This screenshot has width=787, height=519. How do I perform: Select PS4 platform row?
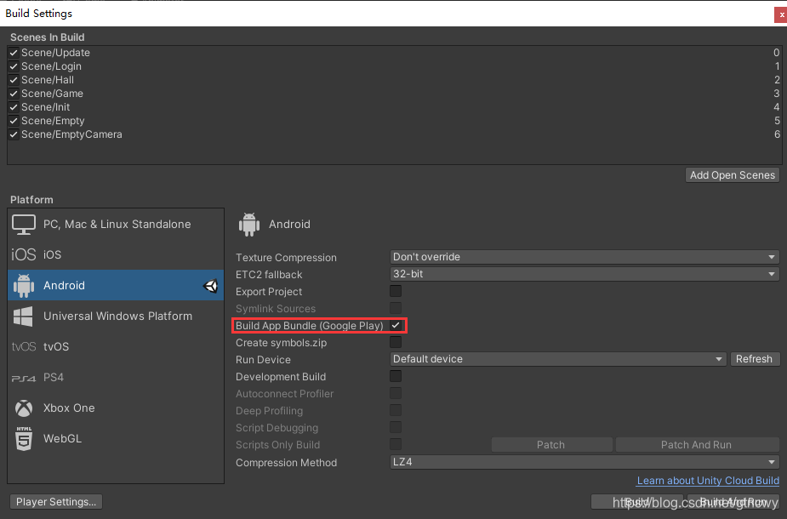[x=116, y=378]
